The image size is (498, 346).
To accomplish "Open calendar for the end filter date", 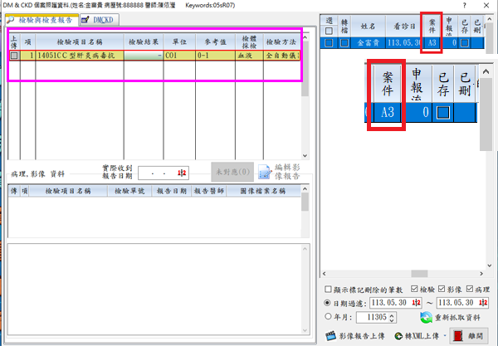I will pyautogui.click(x=486, y=302).
